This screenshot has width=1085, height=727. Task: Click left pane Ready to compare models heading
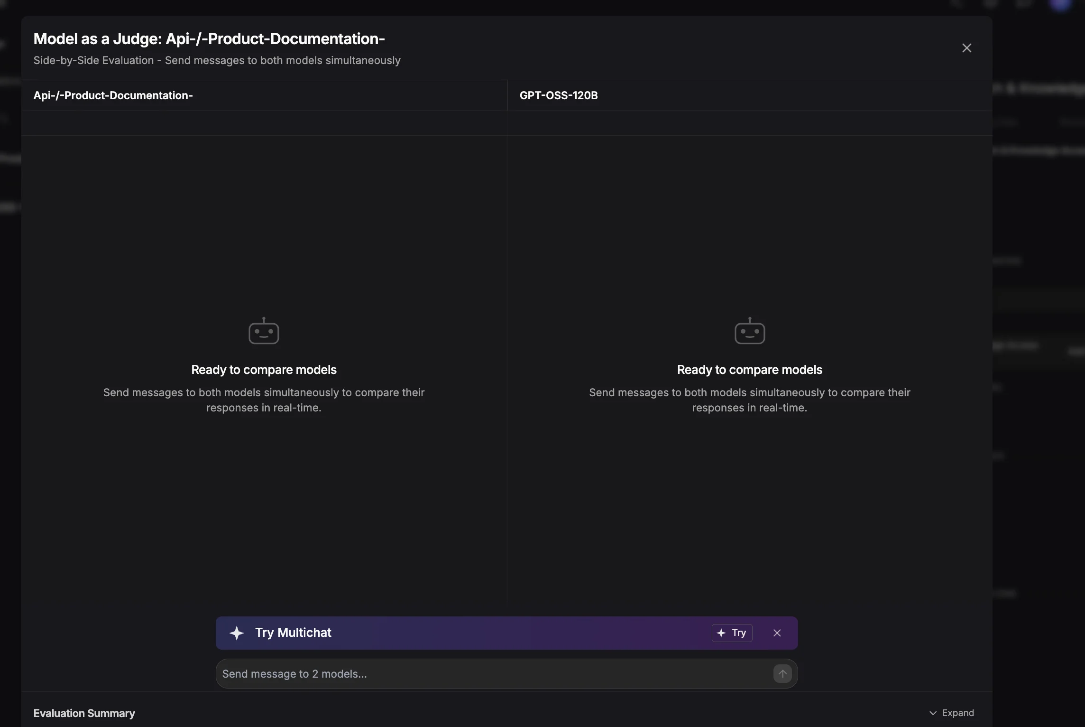[x=264, y=370]
